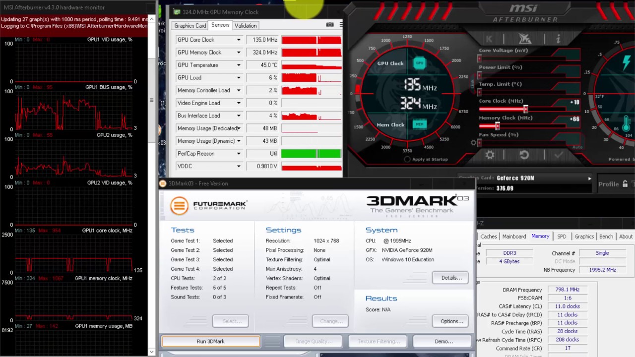This screenshot has height=357, width=635.
Task: Adjust the Memory Clock slider handle
Action: click(x=498, y=126)
